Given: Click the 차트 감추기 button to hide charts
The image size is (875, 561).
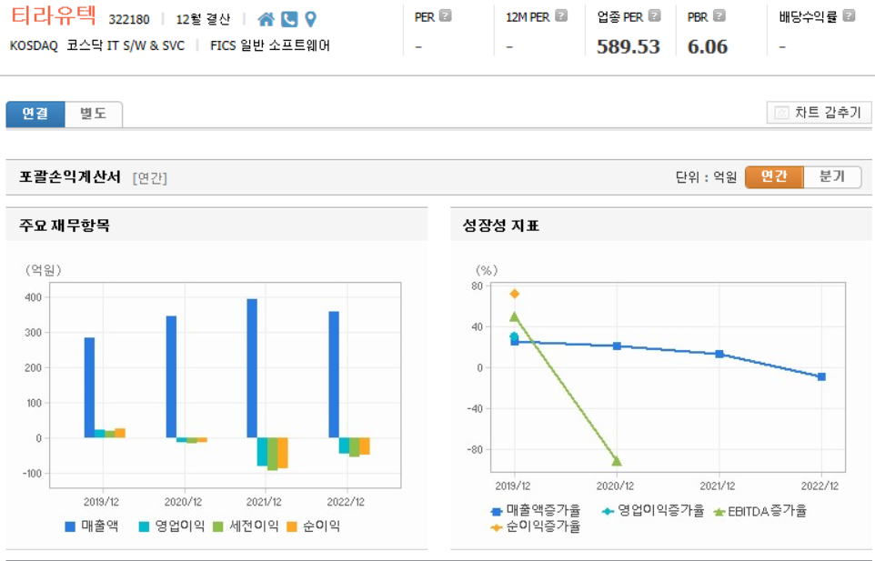Looking at the screenshot, I should pos(819,112).
